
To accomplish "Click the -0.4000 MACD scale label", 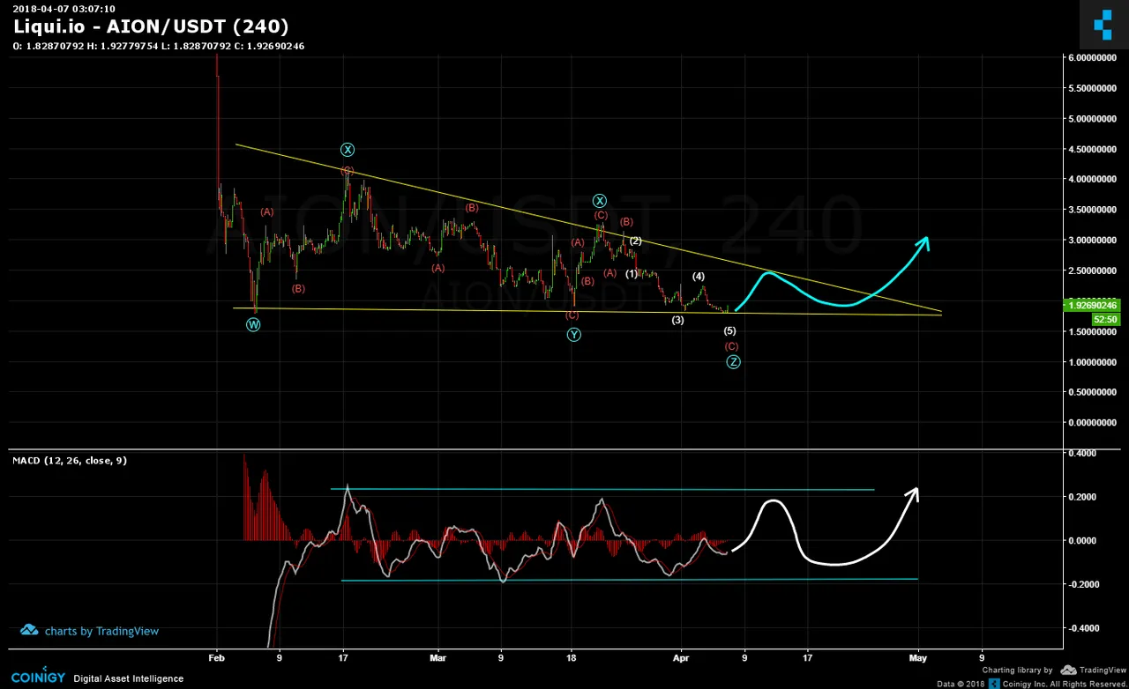I will coord(1082,628).
